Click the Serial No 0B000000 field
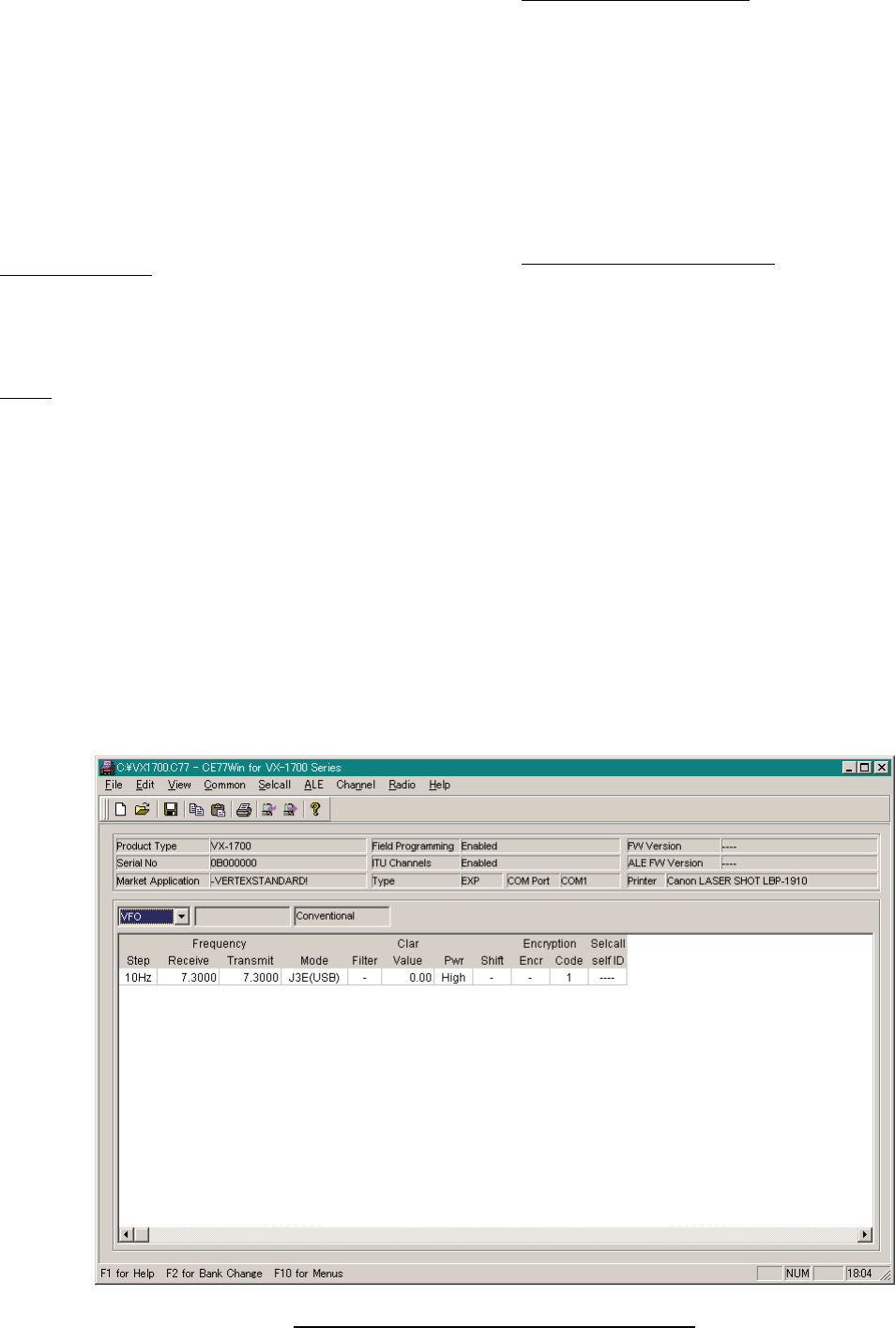The height and width of the screenshot is (1328, 895). tap(287, 862)
